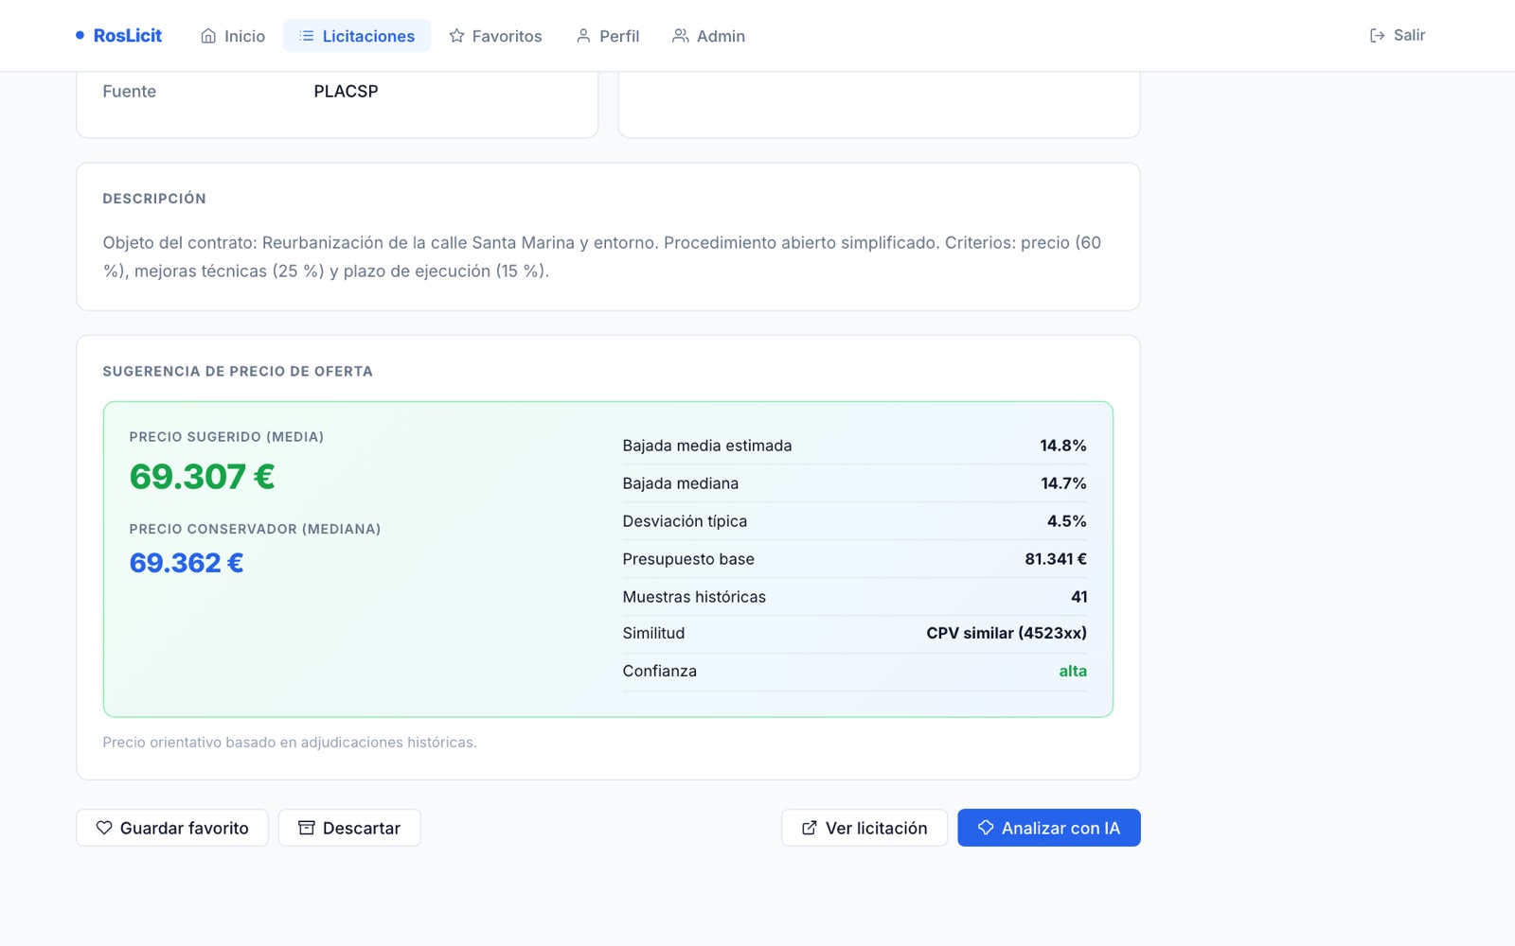Viewport: 1515px width, 946px height.
Task: Save tender with Guardar favorito
Action: point(172,828)
